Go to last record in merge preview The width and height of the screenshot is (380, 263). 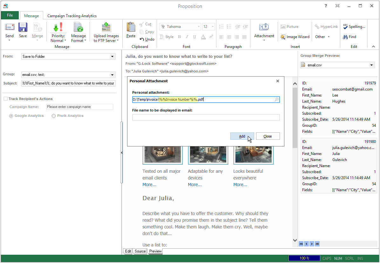tap(317, 244)
